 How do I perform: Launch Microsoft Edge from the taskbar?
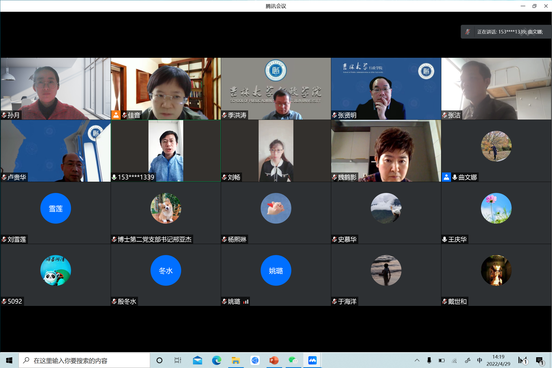216,361
